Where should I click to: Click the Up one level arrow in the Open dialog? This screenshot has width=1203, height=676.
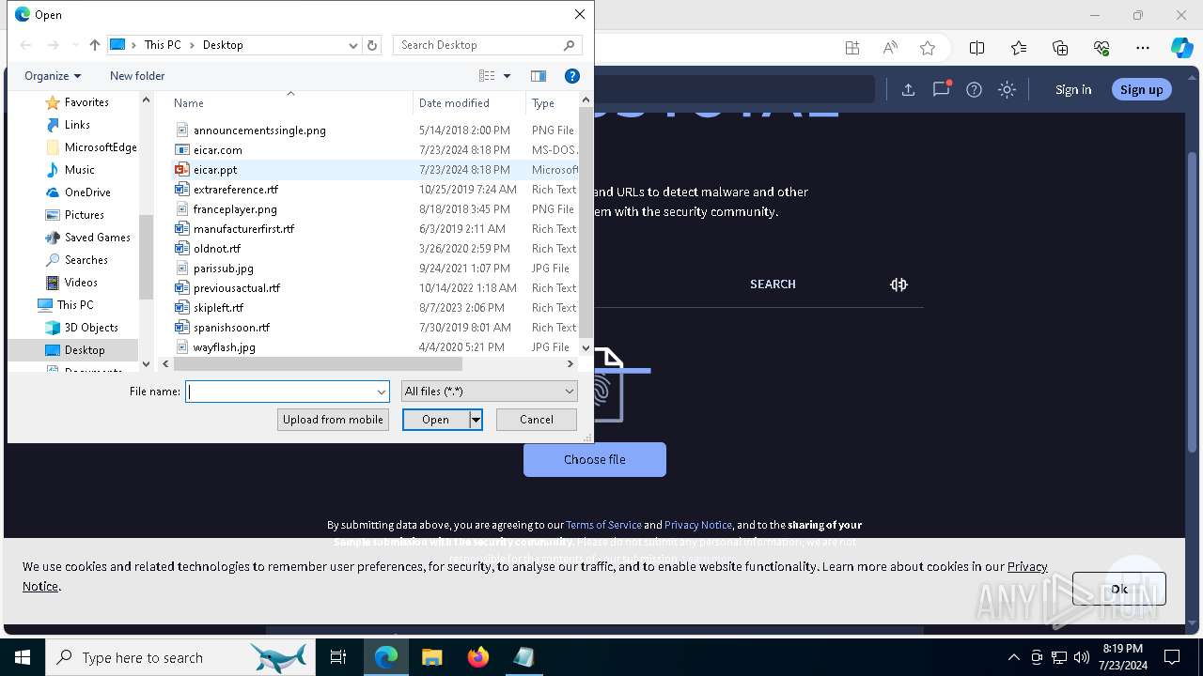click(94, 45)
